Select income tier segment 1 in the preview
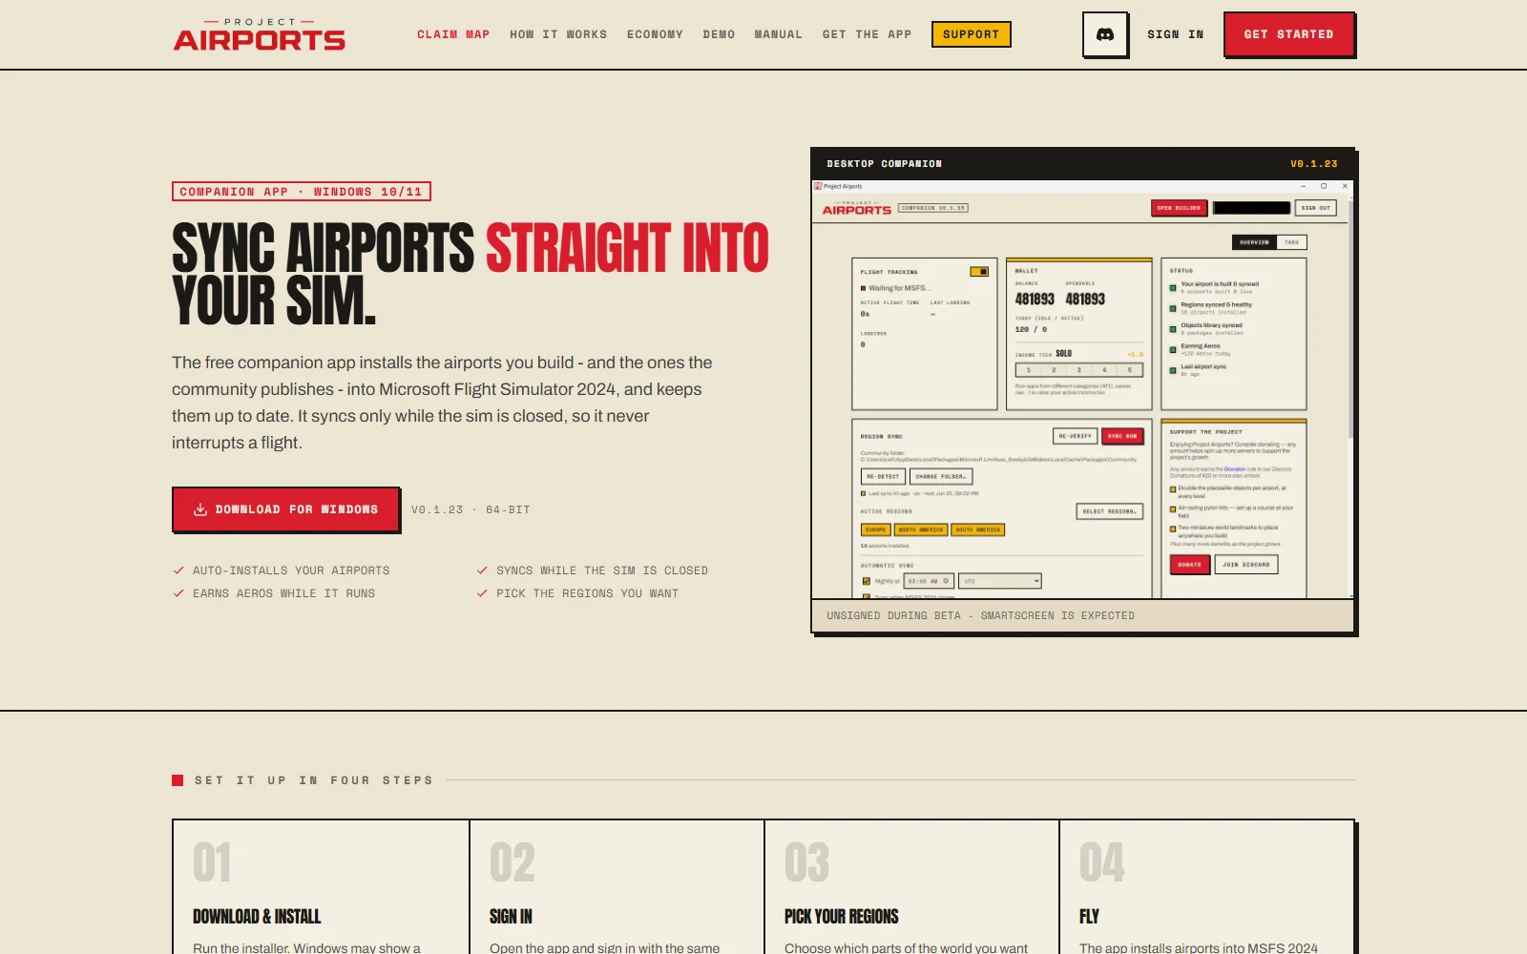The width and height of the screenshot is (1527, 954). (x=1029, y=370)
